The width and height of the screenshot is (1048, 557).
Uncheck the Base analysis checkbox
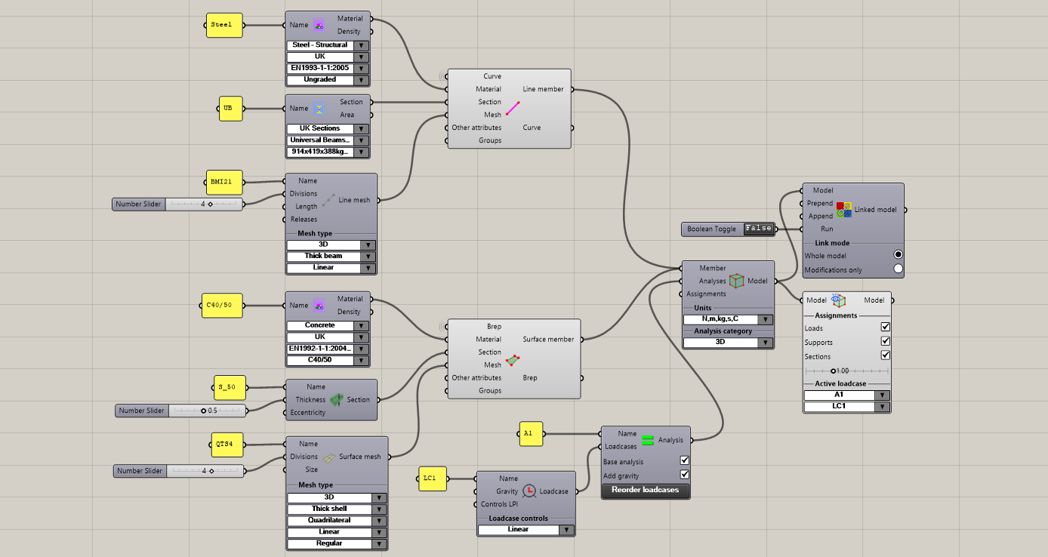click(685, 460)
